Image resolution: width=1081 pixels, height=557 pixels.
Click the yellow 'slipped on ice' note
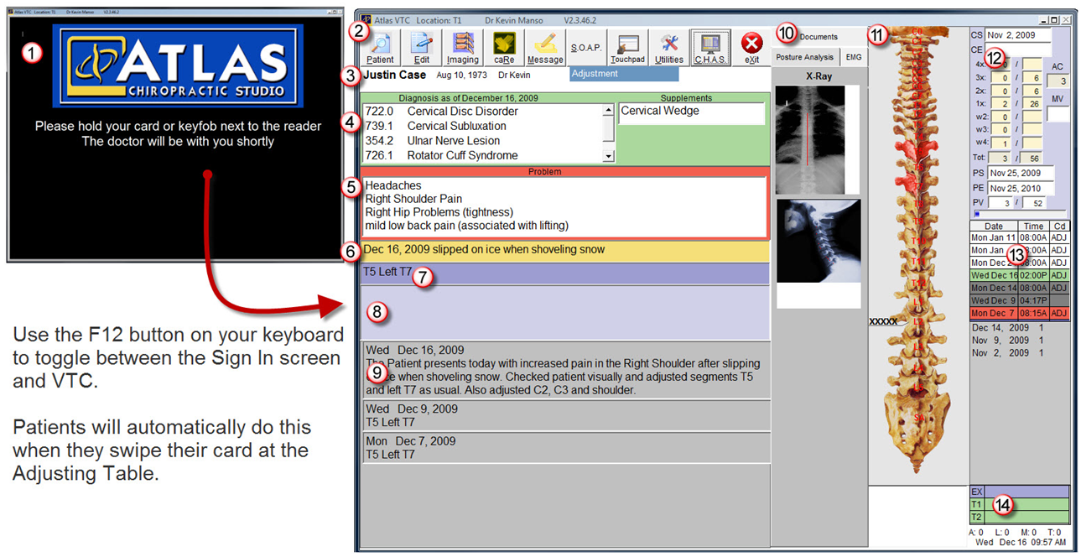565,250
